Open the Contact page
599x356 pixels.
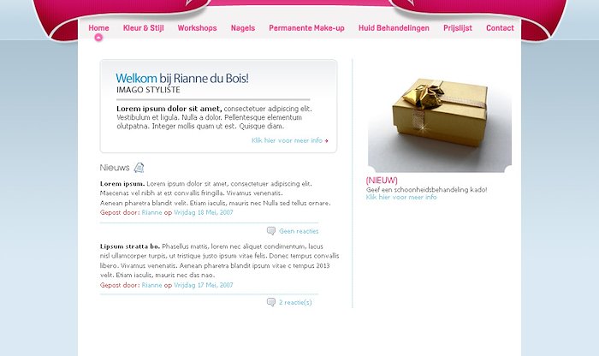(x=500, y=28)
